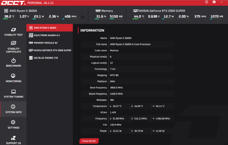Open the System Tuning laptop icon

click(x=13, y=91)
